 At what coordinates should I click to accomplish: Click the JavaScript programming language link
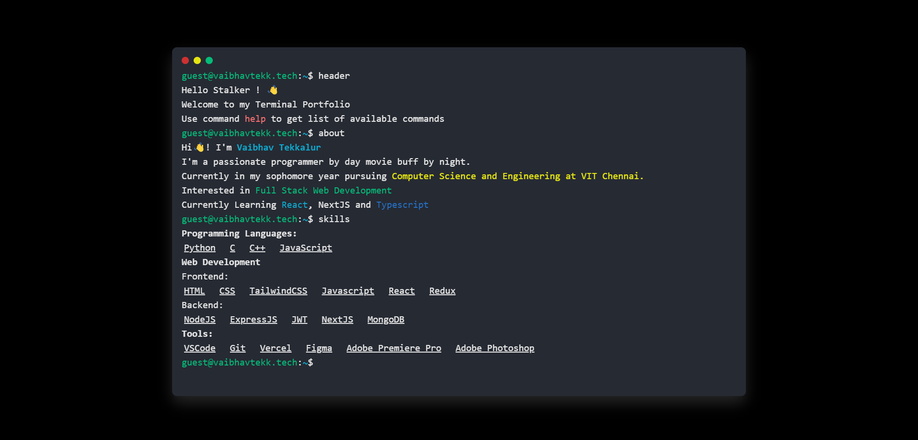coord(306,248)
